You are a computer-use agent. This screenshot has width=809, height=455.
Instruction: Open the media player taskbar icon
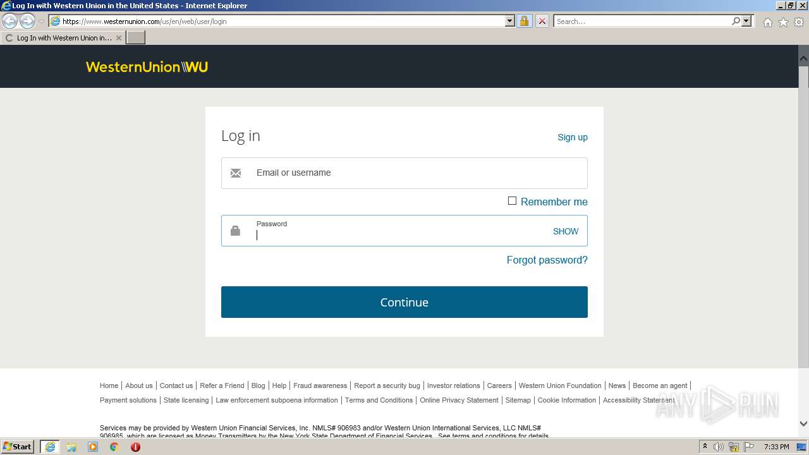(93, 447)
